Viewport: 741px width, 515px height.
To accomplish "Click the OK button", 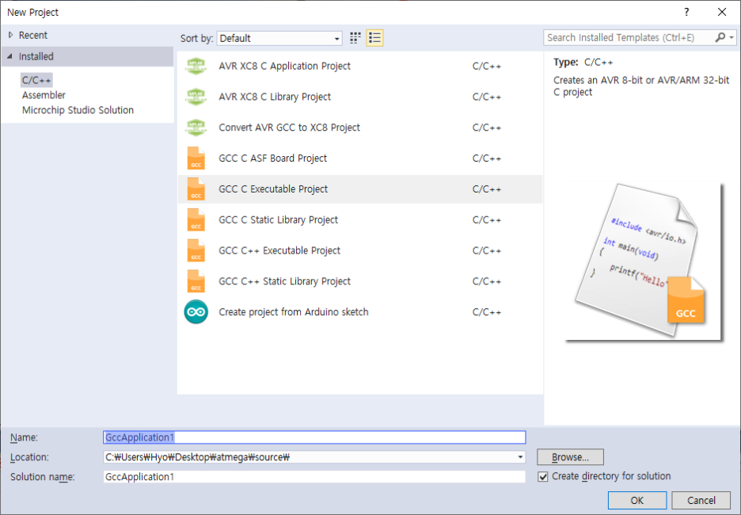I will [x=637, y=500].
